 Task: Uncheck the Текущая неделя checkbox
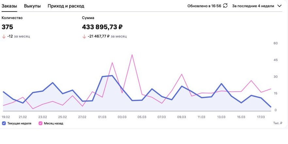pos(4,123)
